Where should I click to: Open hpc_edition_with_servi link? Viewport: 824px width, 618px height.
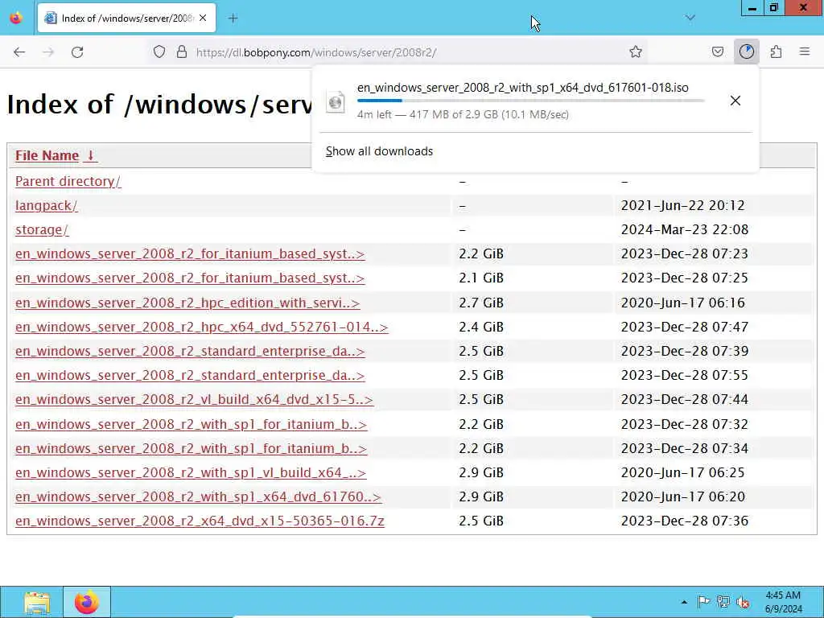(187, 303)
